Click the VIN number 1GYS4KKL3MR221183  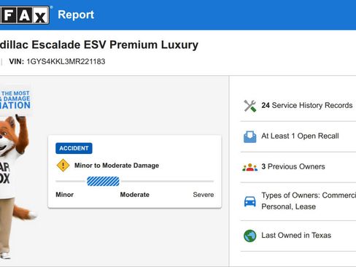click(x=66, y=61)
